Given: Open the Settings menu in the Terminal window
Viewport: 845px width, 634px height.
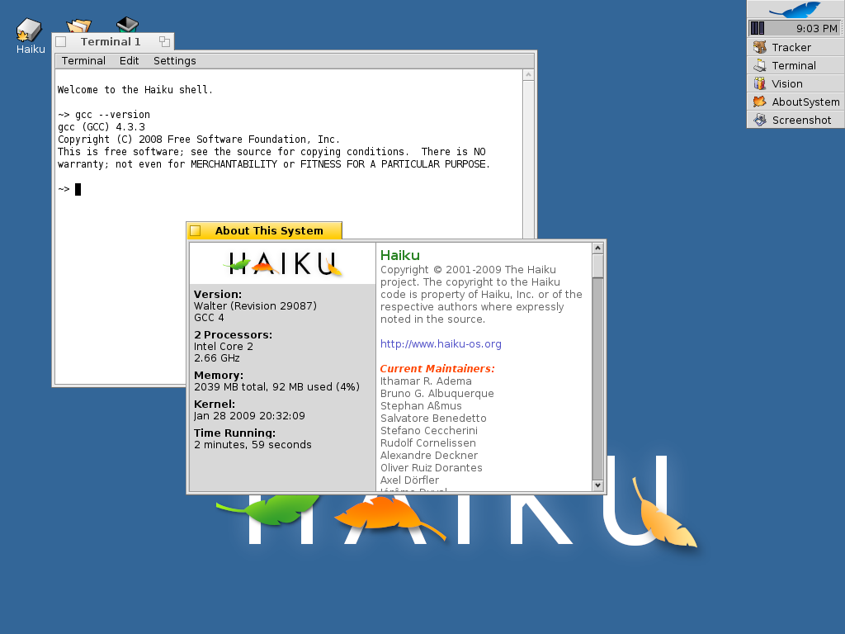Looking at the screenshot, I should click(x=175, y=61).
